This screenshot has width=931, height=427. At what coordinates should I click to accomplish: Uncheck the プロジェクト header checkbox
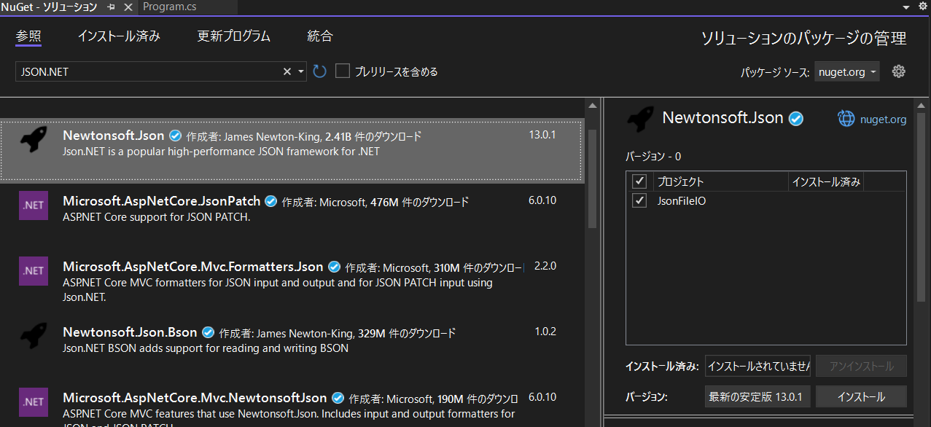(x=639, y=181)
